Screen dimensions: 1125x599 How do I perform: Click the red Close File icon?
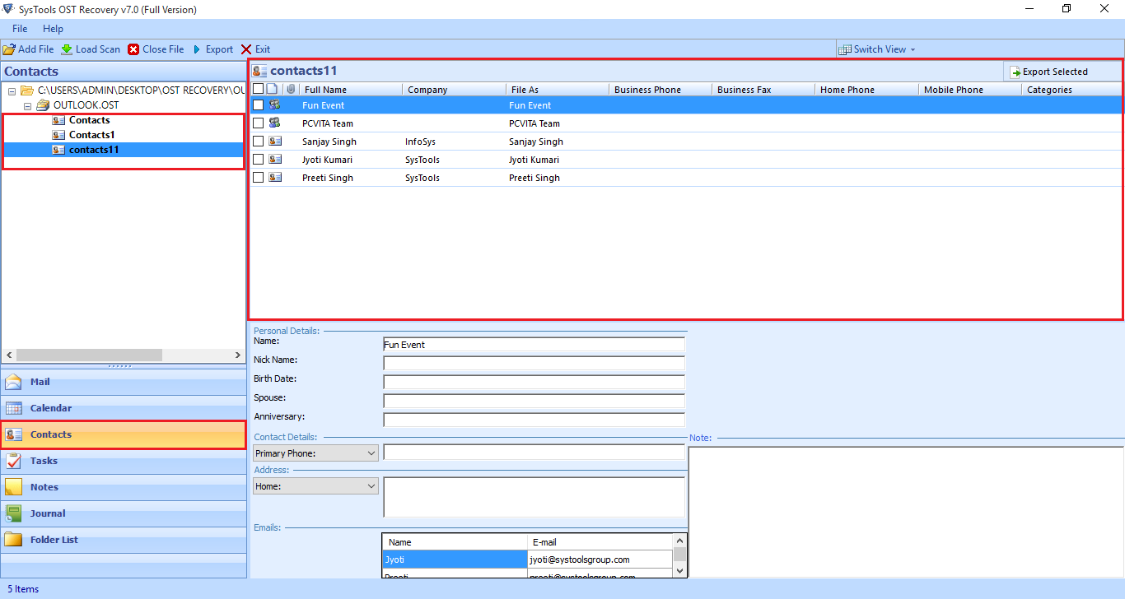(x=133, y=49)
